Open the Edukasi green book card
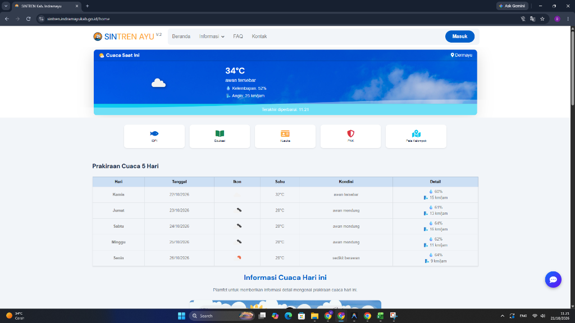Screen dimensions: 575x323 click(x=220, y=136)
